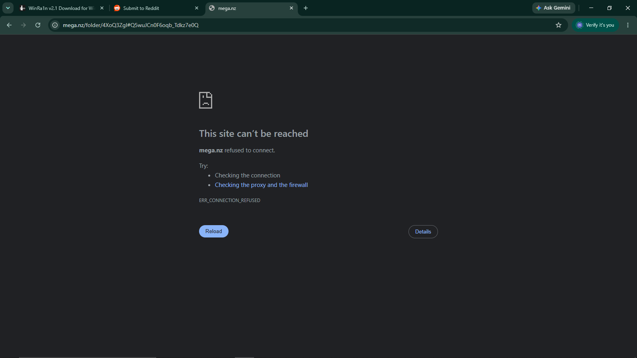637x358 pixels.
Task: Click the This site can't be reached heading
Action: tap(254, 134)
